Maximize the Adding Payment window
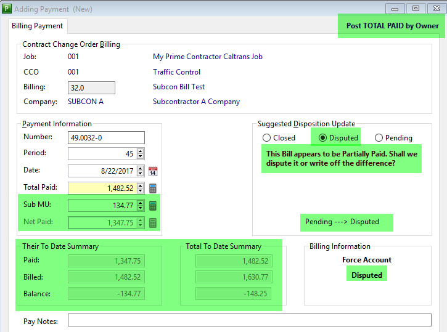Screen dimensions: 447x332 [416, 9]
